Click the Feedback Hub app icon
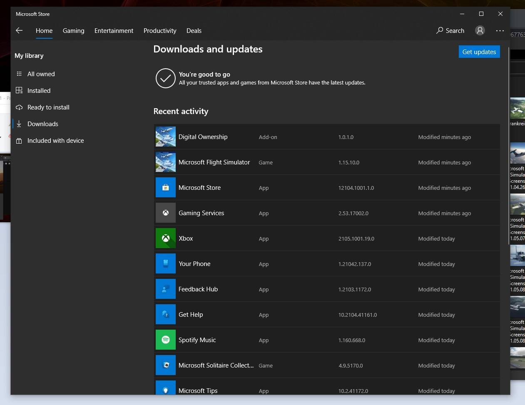 (x=165, y=289)
